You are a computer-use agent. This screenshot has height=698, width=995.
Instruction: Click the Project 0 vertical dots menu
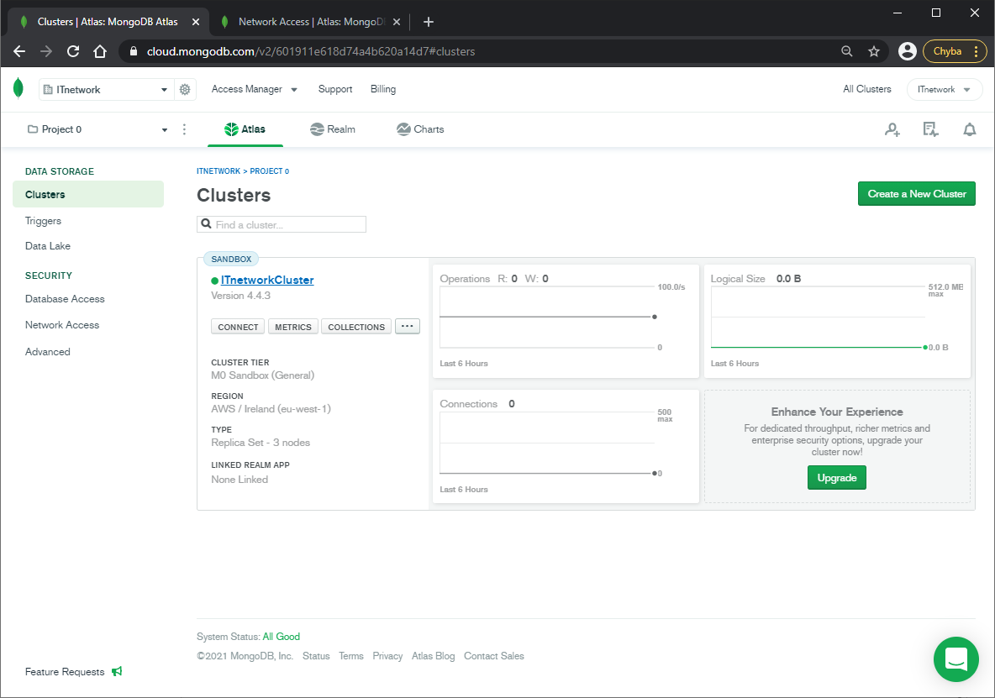pyautogui.click(x=184, y=129)
